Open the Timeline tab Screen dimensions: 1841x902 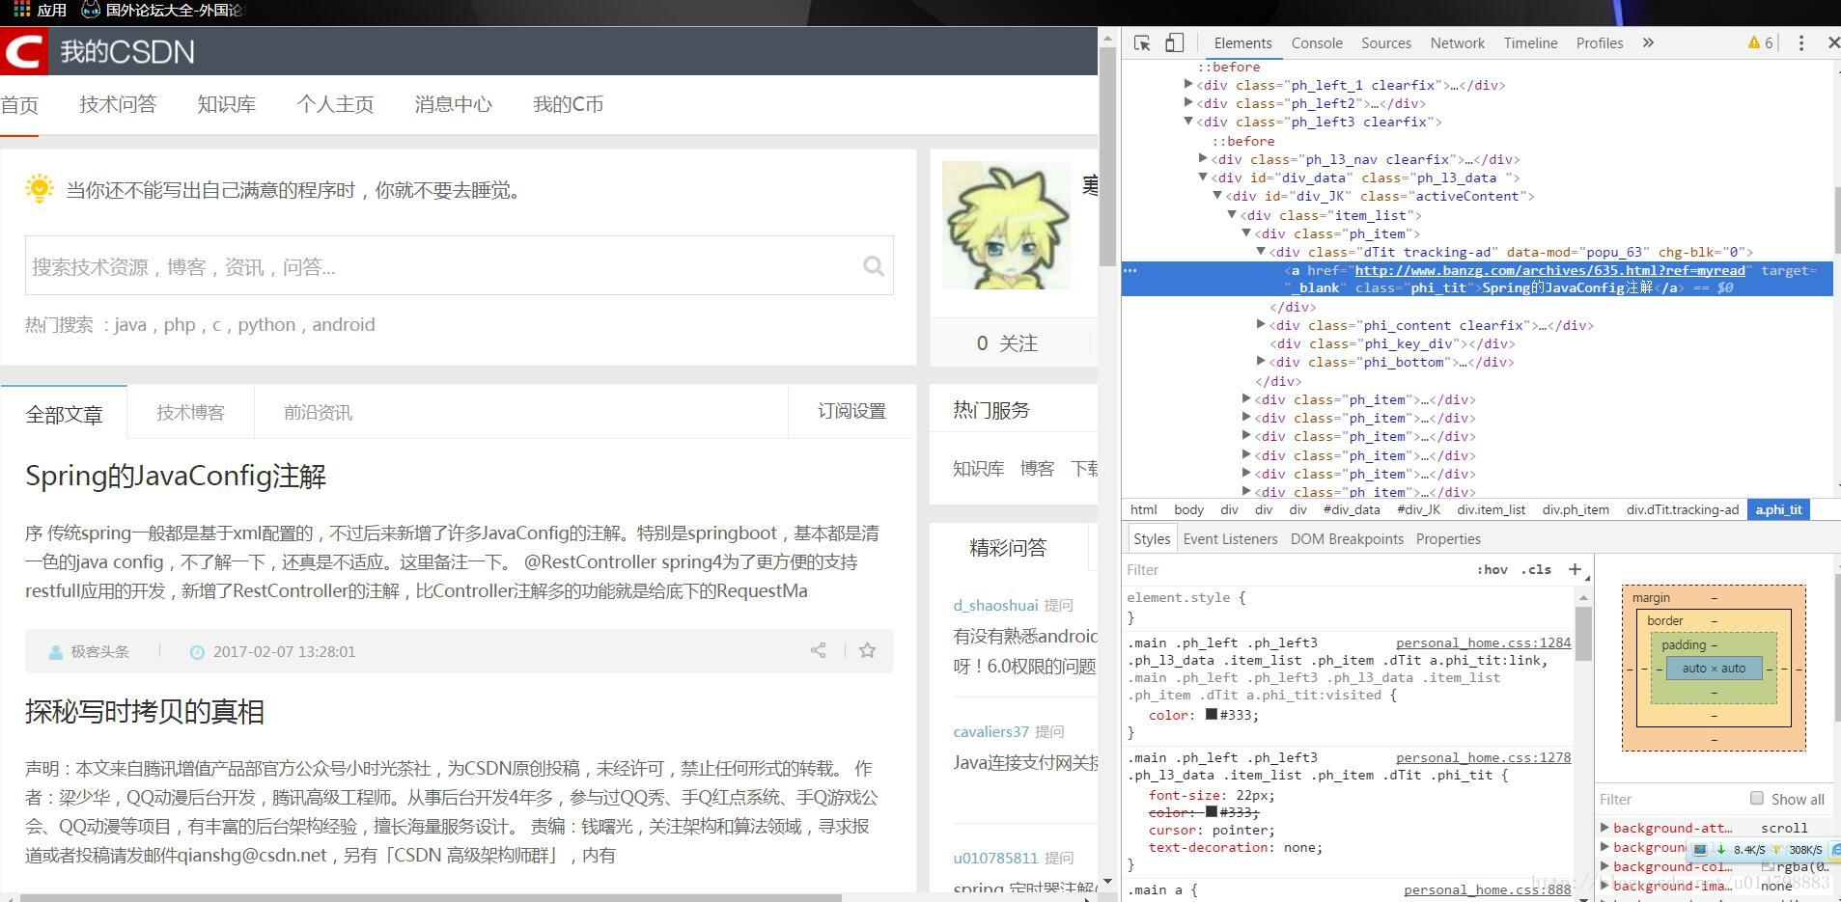(1530, 43)
